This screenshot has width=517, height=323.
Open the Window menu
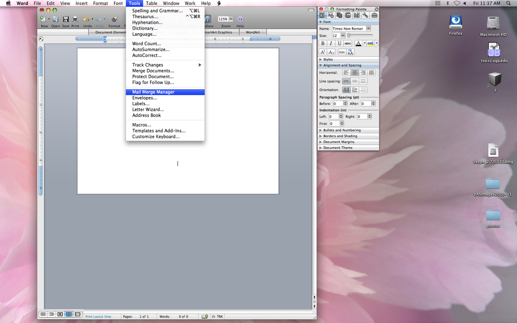(171, 3)
